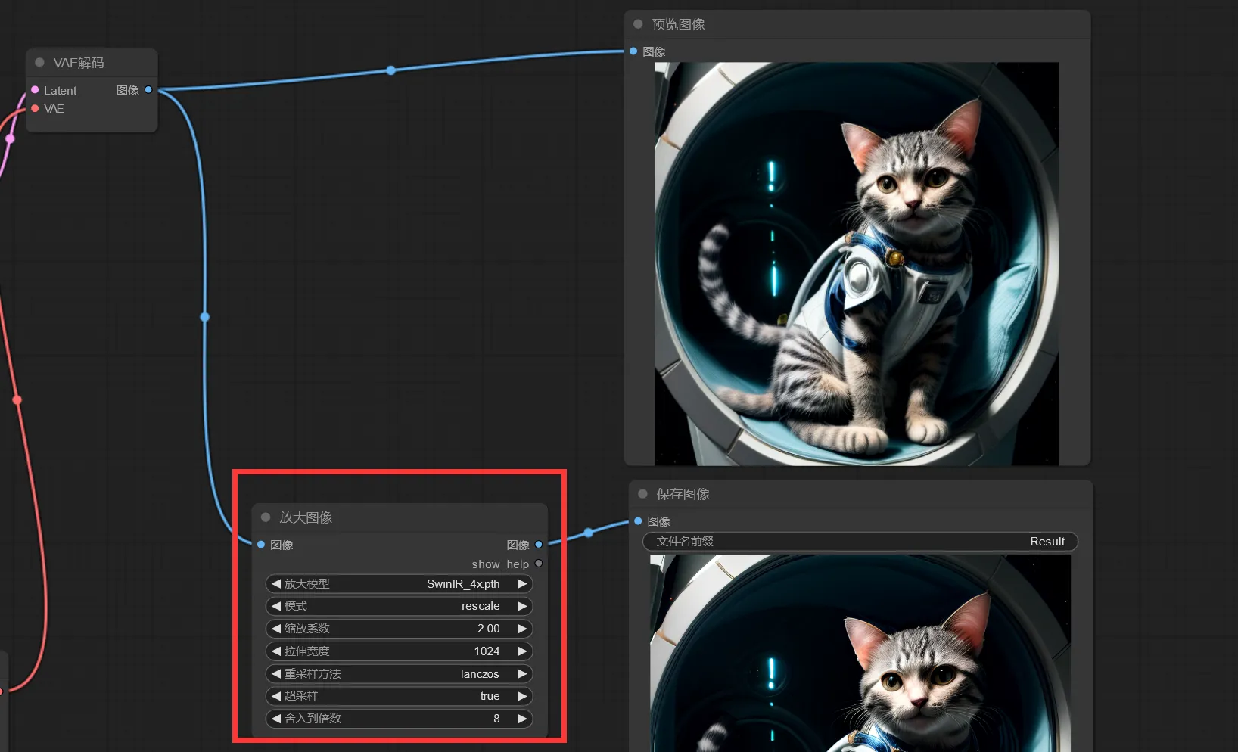
Task: Collapse the VAE解码 node via its dot
Action: coord(40,63)
